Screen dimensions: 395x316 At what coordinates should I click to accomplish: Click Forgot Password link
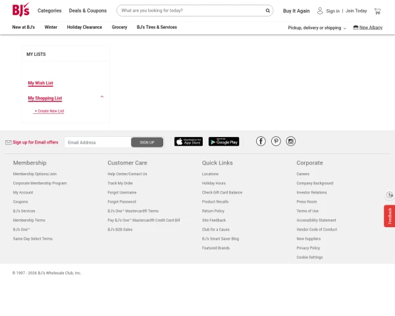(x=122, y=202)
